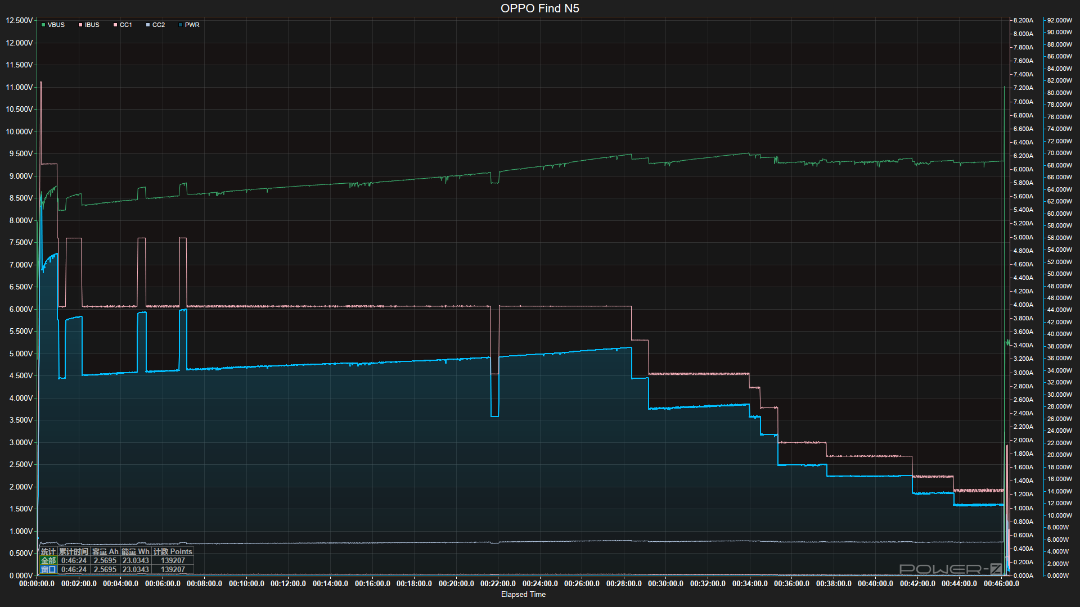Click the 能量 Wh column header
The height and width of the screenshot is (607, 1080).
coord(136,551)
